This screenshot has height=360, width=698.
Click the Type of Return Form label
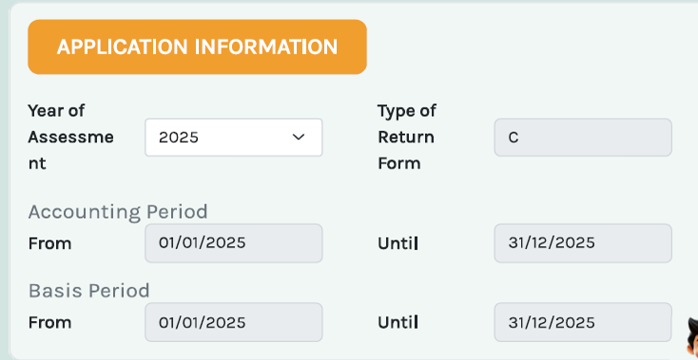(407, 137)
